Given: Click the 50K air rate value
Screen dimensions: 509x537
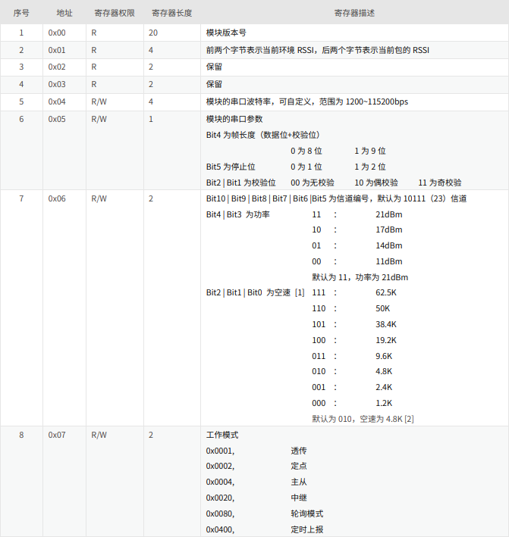Looking at the screenshot, I should (x=383, y=308).
